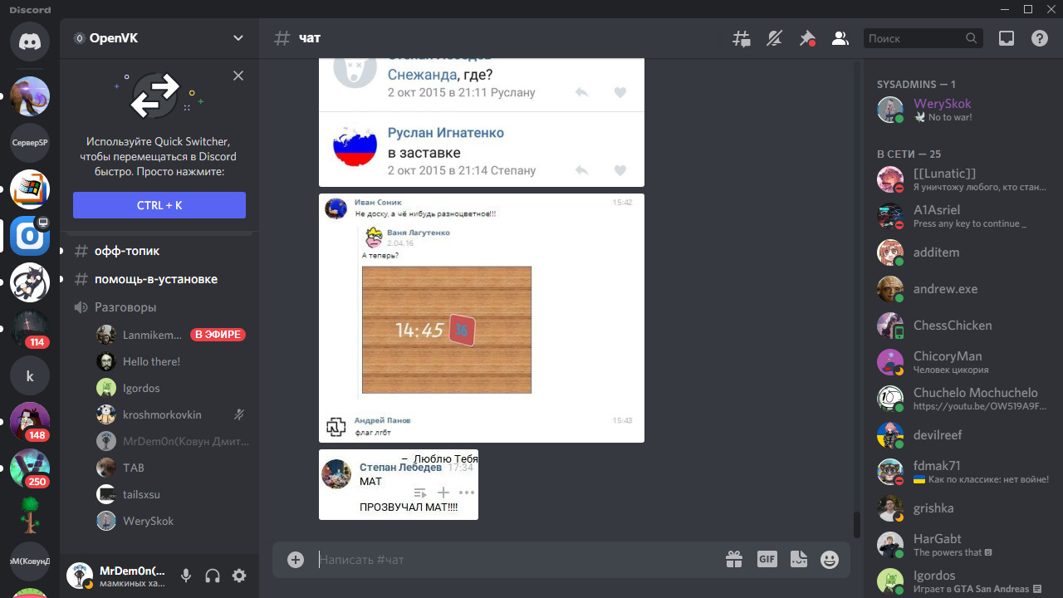Open the sticker picker icon
Viewport: 1063px width, 598px height.
pyautogui.click(x=798, y=560)
